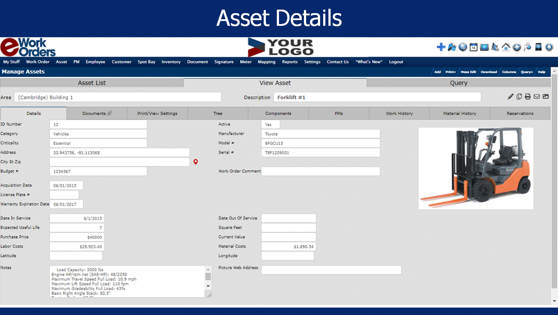This screenshot has width=558, height=315.
Task: Open the Meter menu
Action: coord(246,62)
